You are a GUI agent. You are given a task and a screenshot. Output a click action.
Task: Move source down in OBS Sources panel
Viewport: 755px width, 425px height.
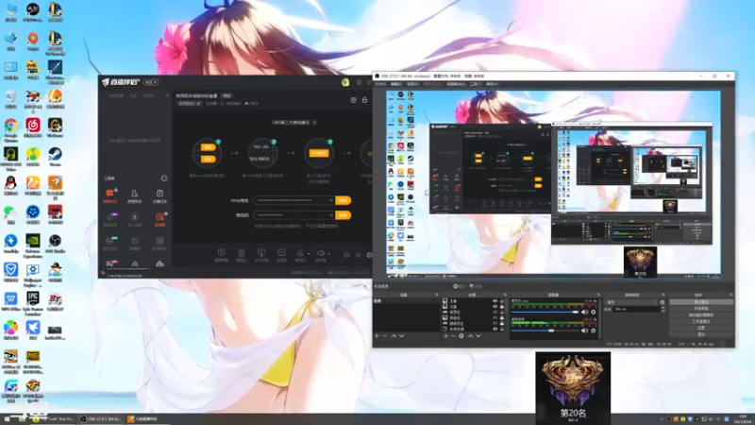(x=478, y=336)
